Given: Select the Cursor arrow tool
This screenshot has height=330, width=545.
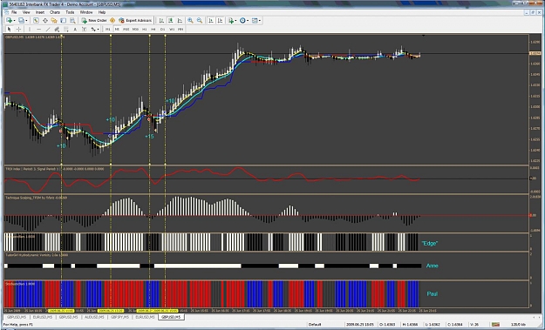Looking at the screenshot, I should click(10, 29).
